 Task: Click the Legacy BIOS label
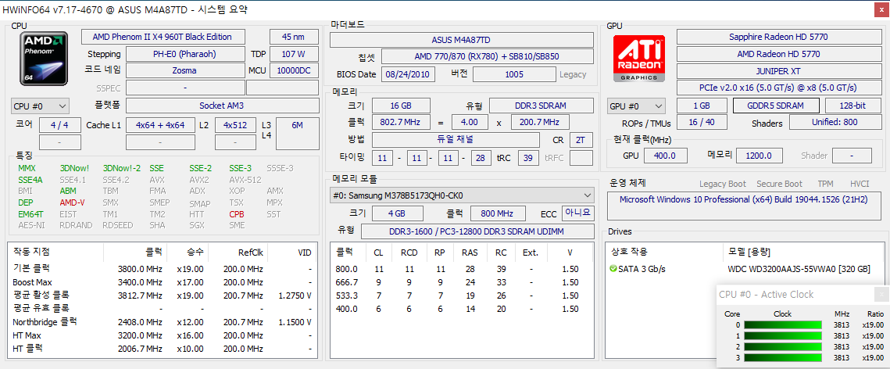click(573, 74)
